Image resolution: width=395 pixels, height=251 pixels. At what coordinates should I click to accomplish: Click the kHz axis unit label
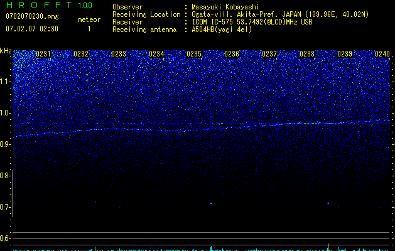click(x=6, y=51)
